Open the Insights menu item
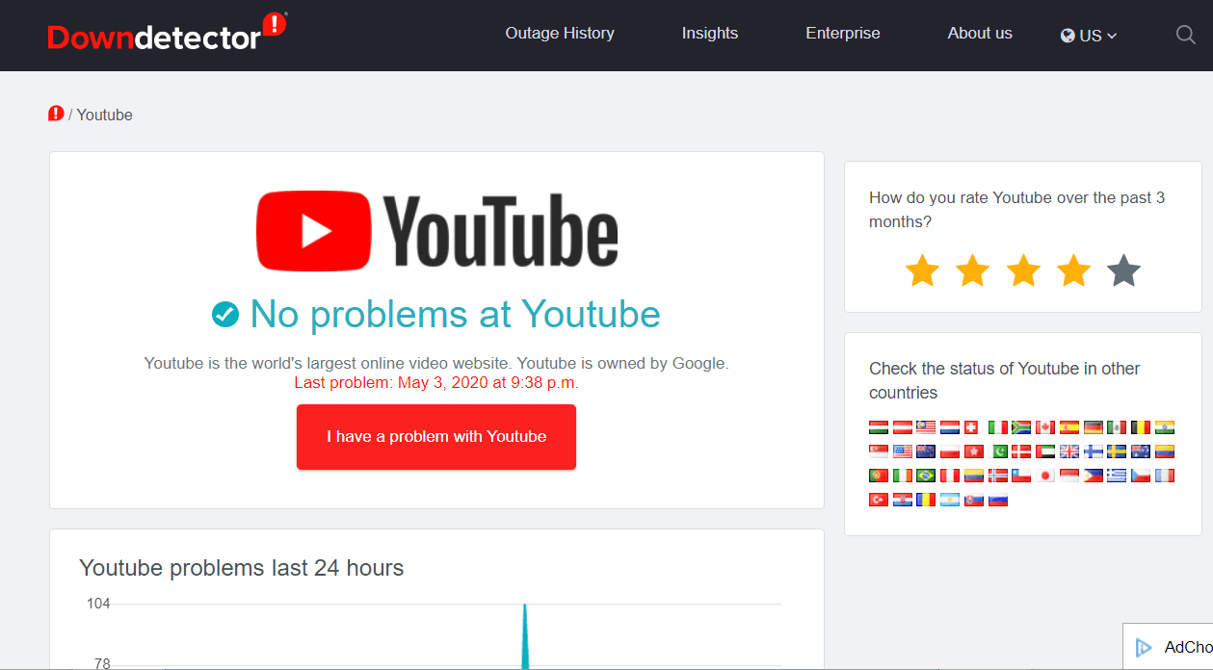 [710, 33]
